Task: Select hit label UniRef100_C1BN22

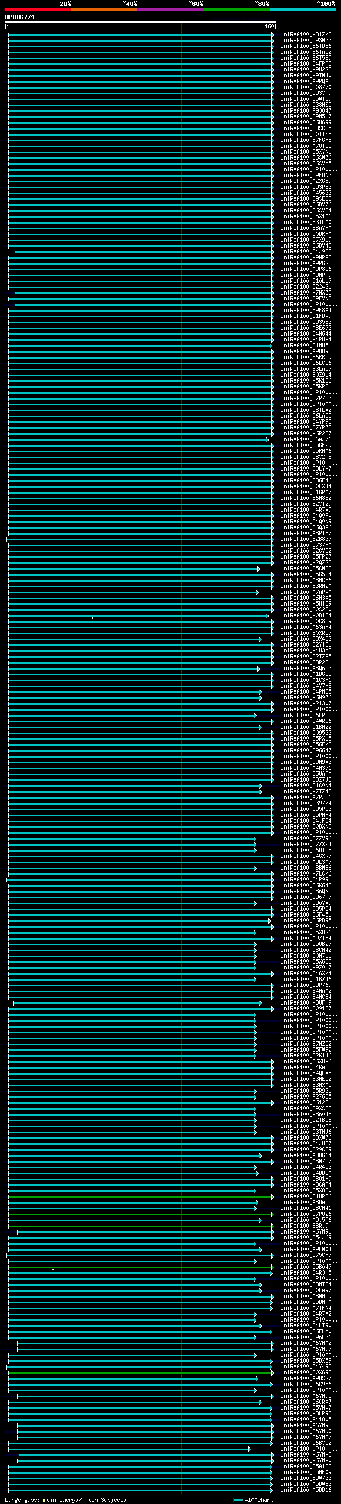Action: pyautogui.click(x=305, y=727)
